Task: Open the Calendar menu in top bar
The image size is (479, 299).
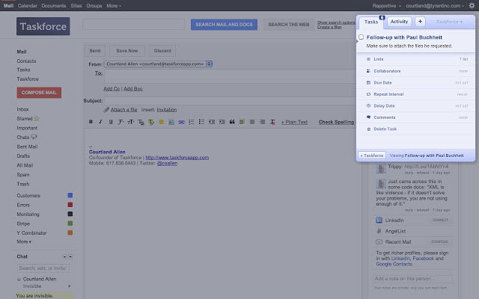Action: coord(27,5)
